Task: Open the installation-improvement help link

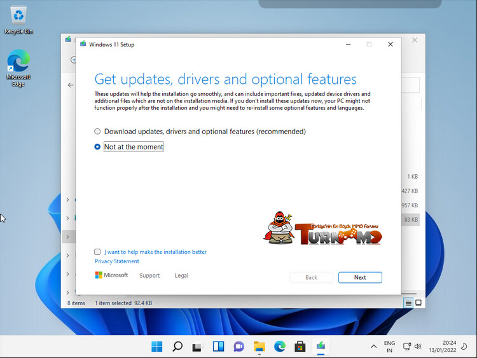Action: tap(155, 252)
